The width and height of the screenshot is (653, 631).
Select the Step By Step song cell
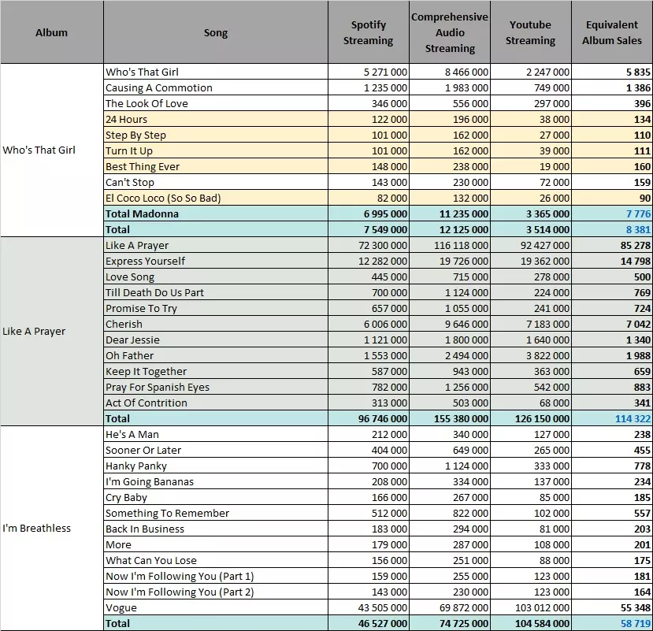[216, 135]
